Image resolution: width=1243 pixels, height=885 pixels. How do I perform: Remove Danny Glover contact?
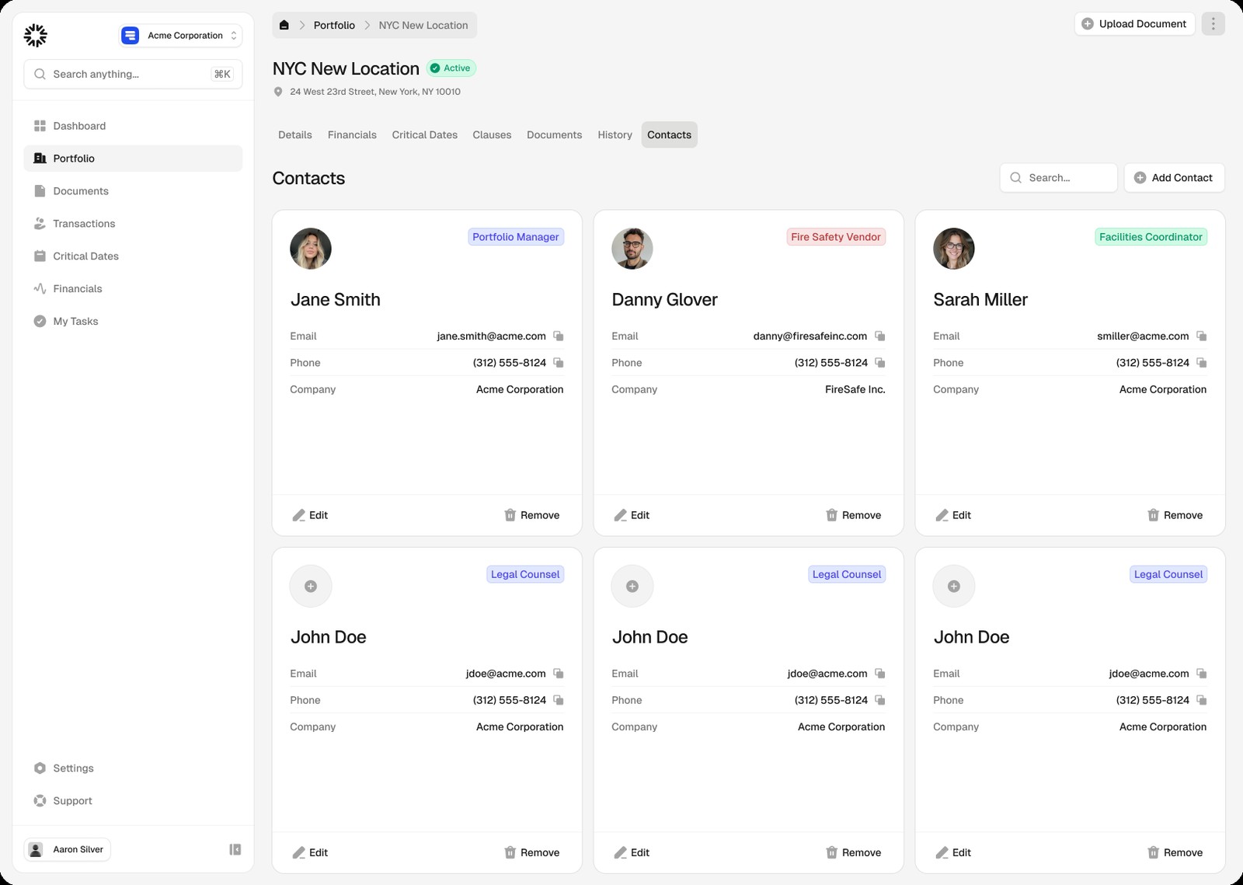coord(854,515)
